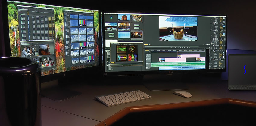Click the scopes panel scrubber bar
Image resolution: width=256 pixels, height=126 pixels.
pyautogui.click(x=125, y=64)
